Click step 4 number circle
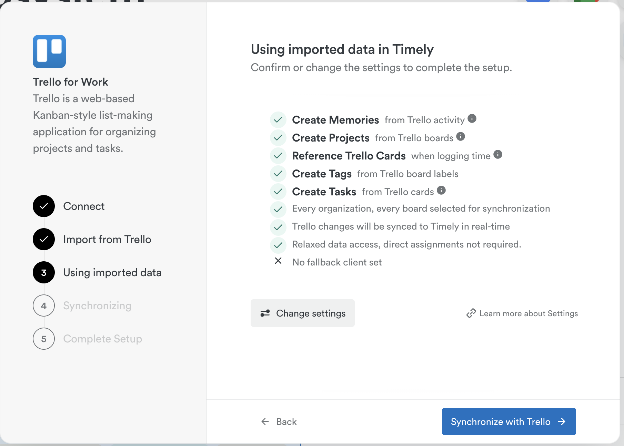 [x=44, y=306]
